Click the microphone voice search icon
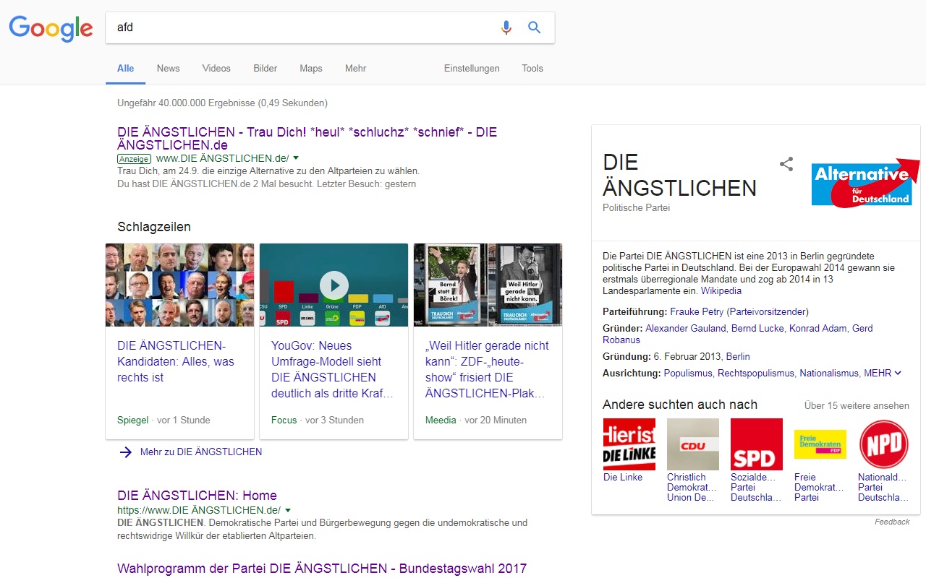Screen dimensions: 926x578 pos(506,27)
